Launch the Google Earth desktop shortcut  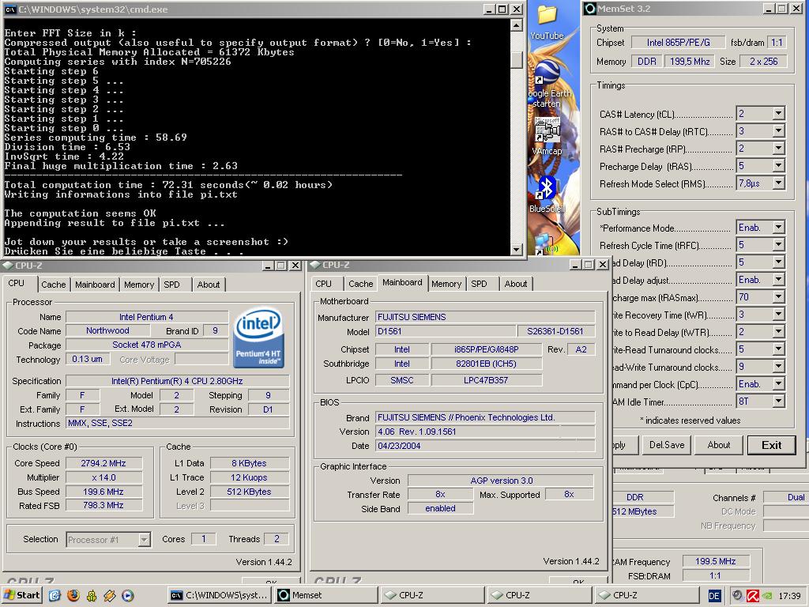548,82
